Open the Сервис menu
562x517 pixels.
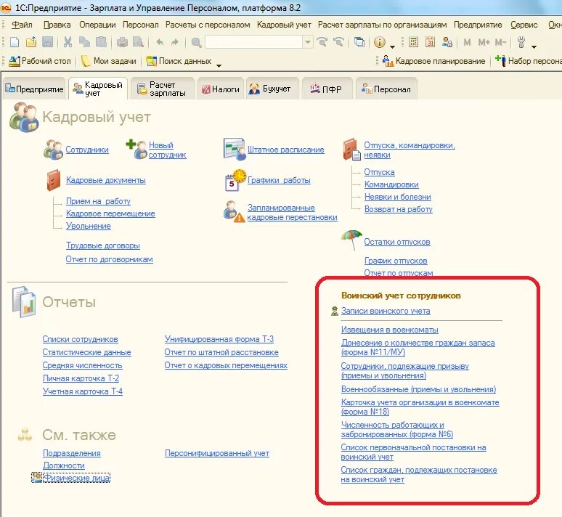524,25
